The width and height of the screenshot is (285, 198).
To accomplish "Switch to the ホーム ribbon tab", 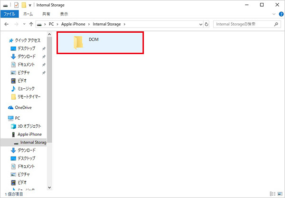I will coord(28,14).
